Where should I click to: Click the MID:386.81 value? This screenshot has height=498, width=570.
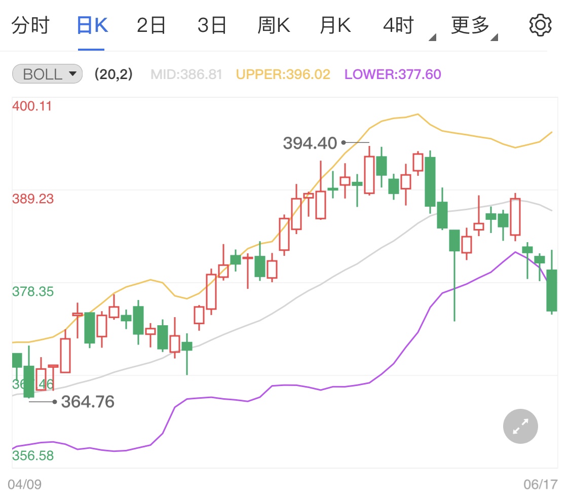(186, 74)
